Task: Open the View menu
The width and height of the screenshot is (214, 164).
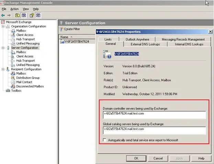Action: point(26,9)
